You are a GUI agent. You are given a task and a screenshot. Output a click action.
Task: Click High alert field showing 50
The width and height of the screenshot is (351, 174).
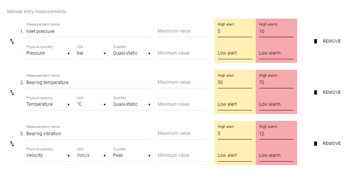coord(235,83)
